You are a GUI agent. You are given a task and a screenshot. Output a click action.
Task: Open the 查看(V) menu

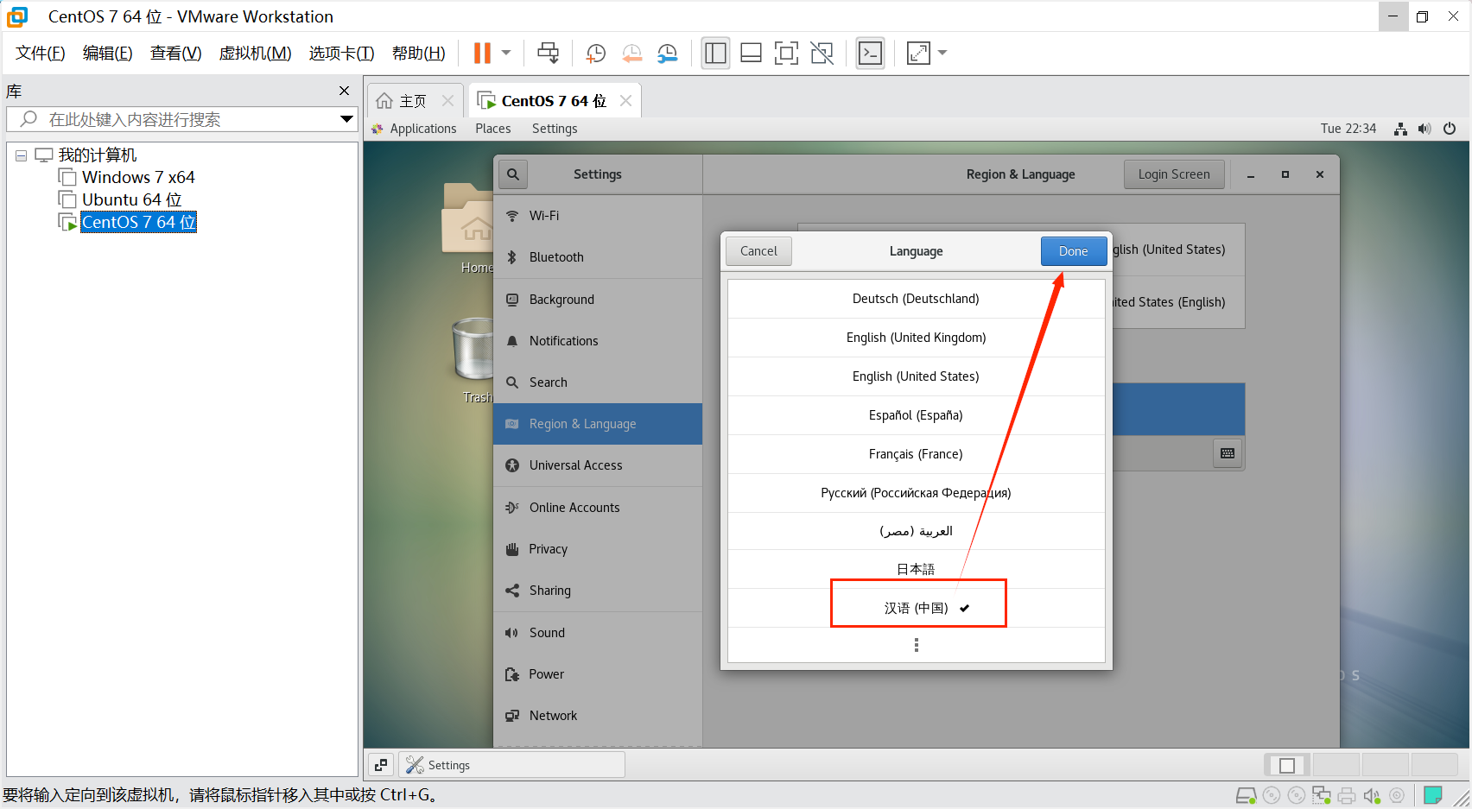coord(175,53)
